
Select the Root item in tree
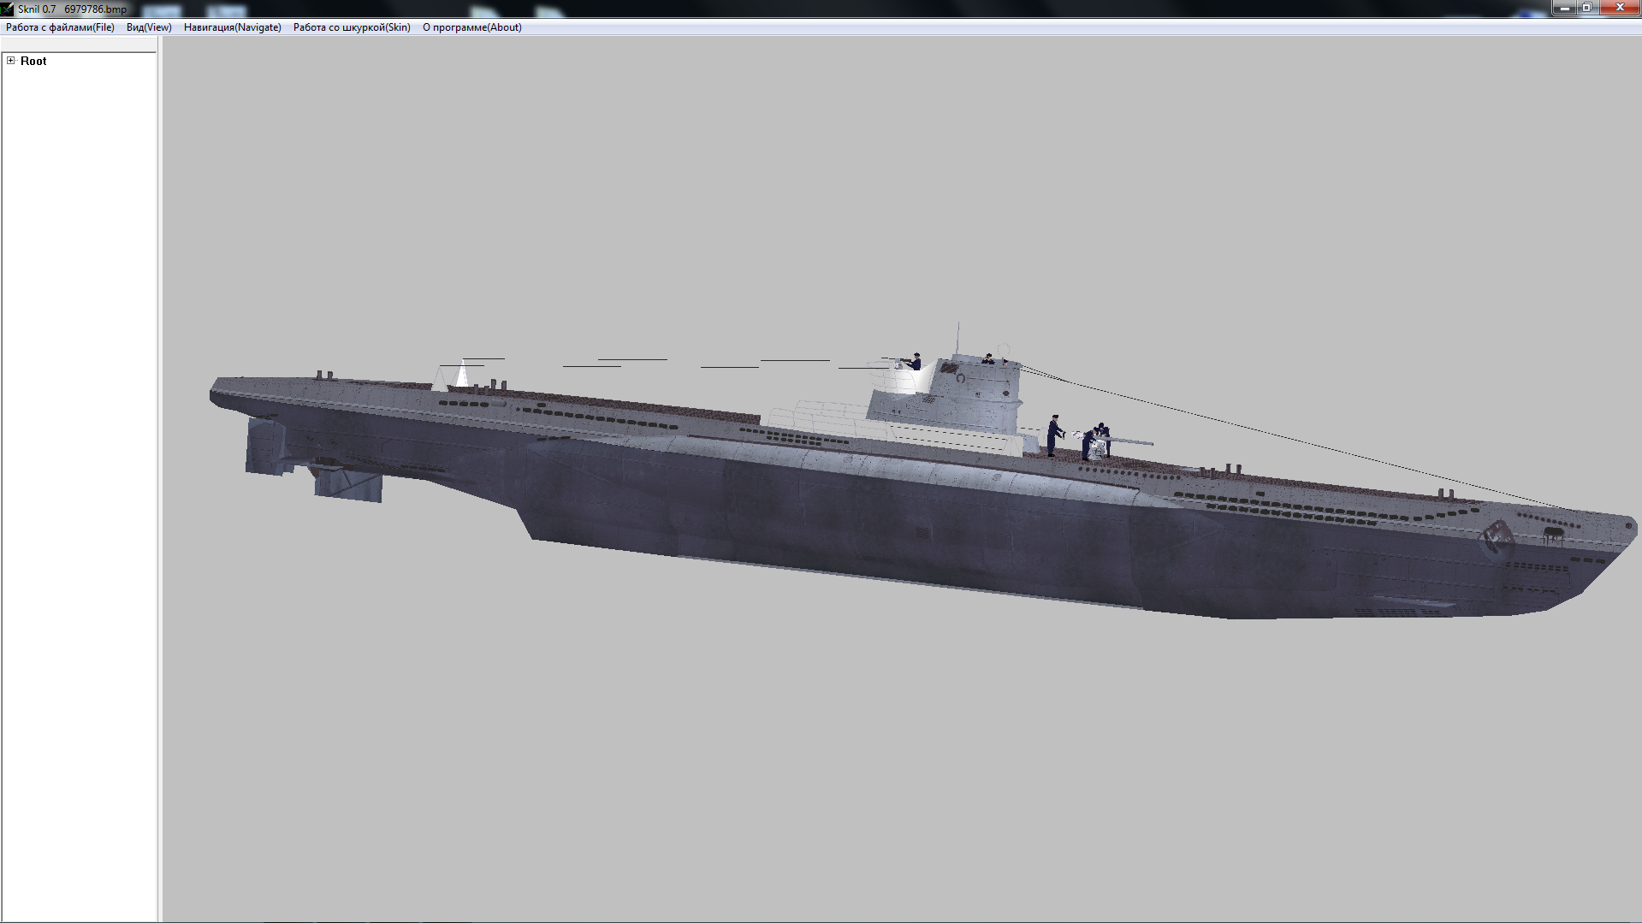click(x=33, y=61)
